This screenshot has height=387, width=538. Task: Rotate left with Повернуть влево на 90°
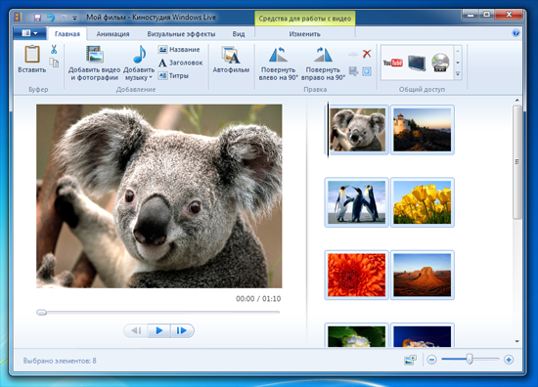click(278, 64)
